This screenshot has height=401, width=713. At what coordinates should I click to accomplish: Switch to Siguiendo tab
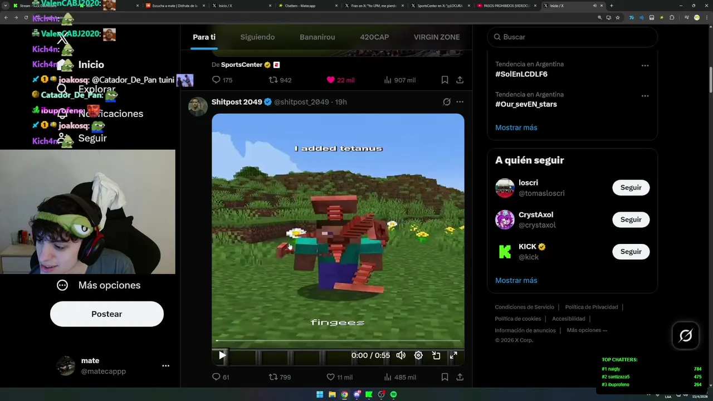click(x=257, y=37)
